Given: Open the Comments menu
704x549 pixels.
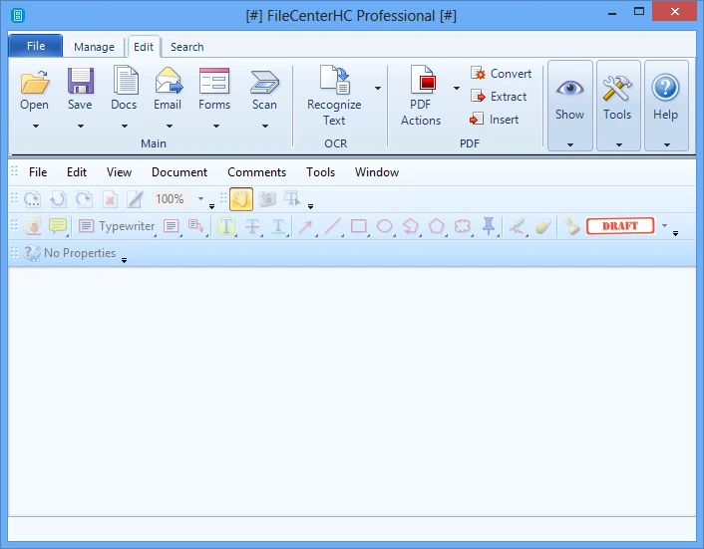Looking at the screenshot, I should point(256,172).
